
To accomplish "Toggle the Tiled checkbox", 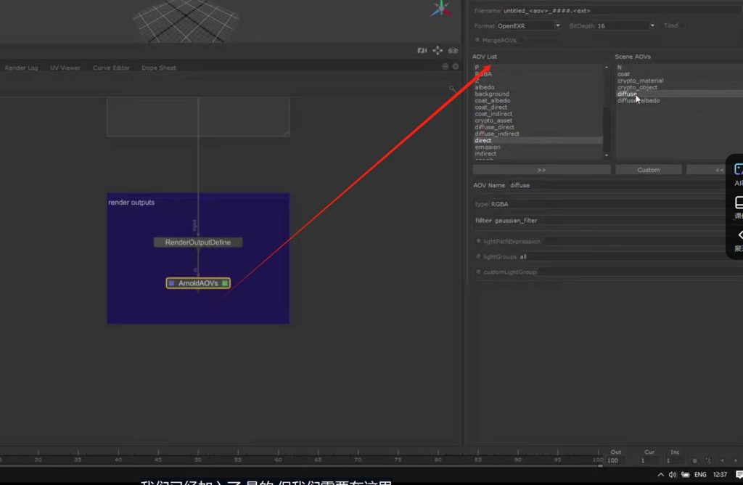I will [x=683, y=26].
